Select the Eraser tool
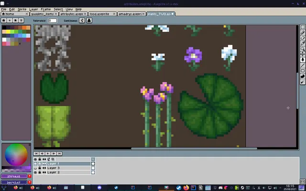Image resolution: width=306 pixels, height=191 pixels. [x=303, y=38]
